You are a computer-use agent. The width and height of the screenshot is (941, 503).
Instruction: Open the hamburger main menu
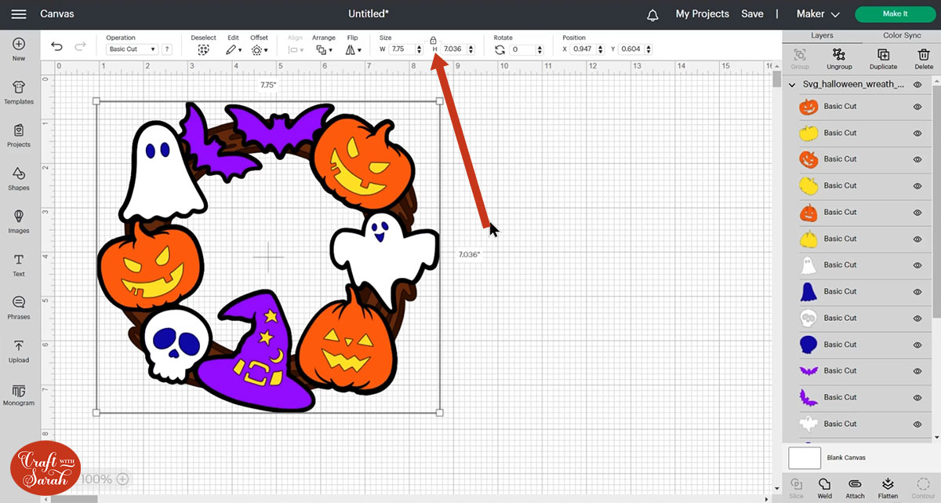pyautogui.click(x=19, y=14)
